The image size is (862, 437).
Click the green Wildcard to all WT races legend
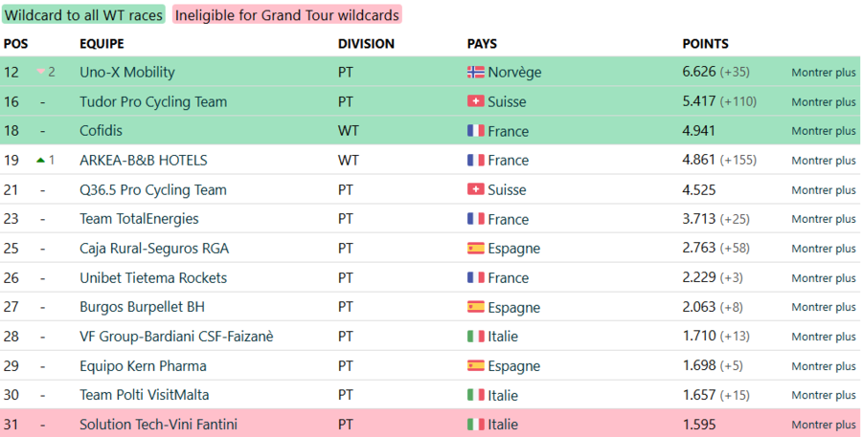coord(83,15)
